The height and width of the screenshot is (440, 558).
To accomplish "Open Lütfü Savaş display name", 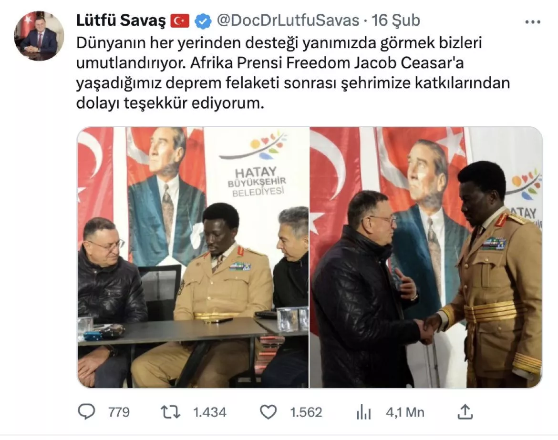I will (121, 20).
